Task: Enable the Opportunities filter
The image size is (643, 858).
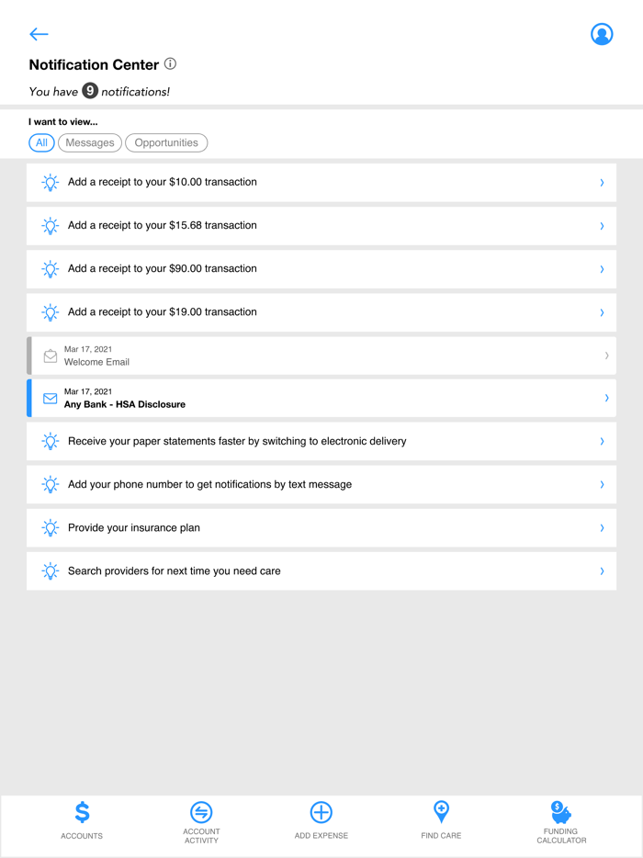Action: (x=166, y=142)
